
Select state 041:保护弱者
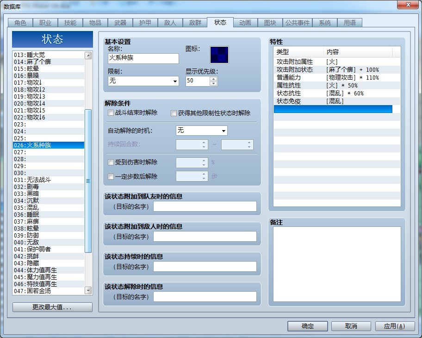click(x=49, y=250)
